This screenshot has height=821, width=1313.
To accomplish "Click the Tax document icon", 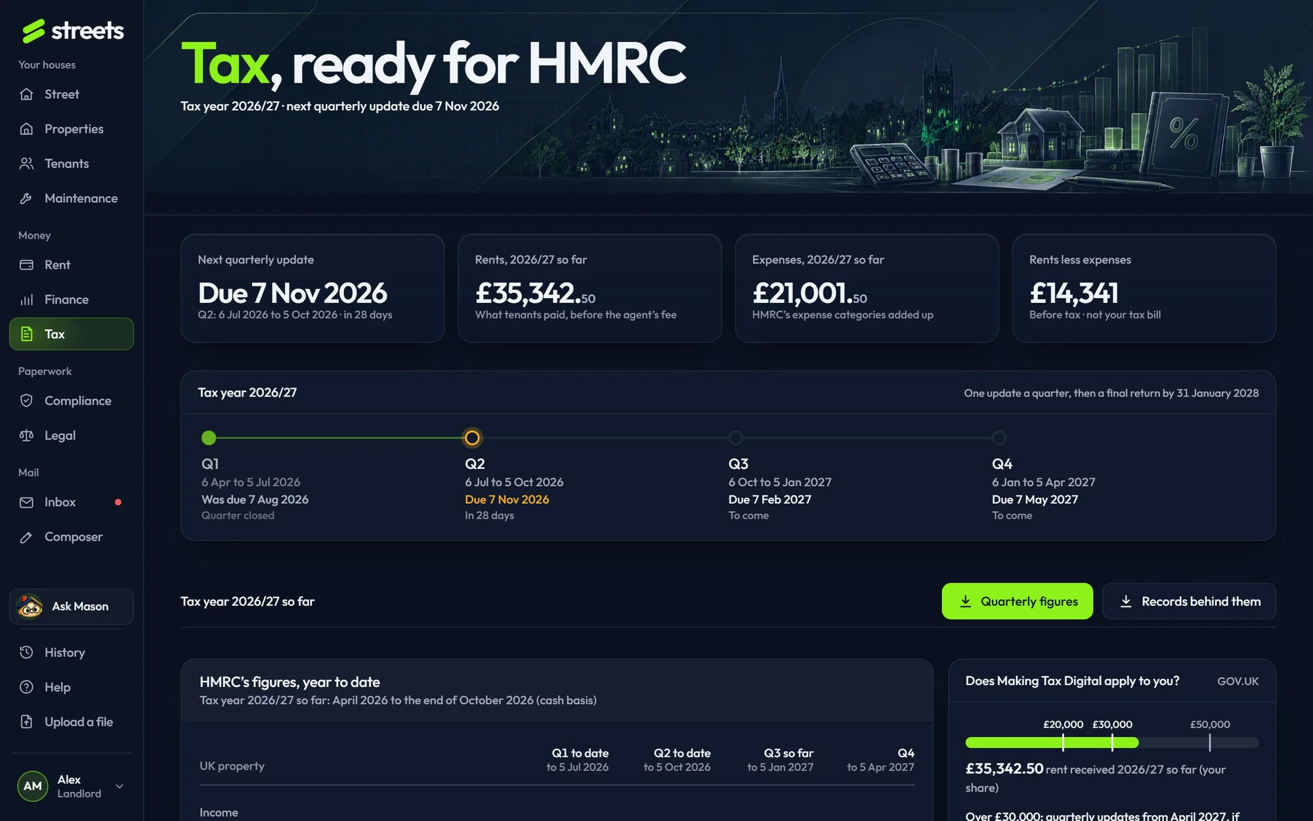I will (x=26, y=334).
